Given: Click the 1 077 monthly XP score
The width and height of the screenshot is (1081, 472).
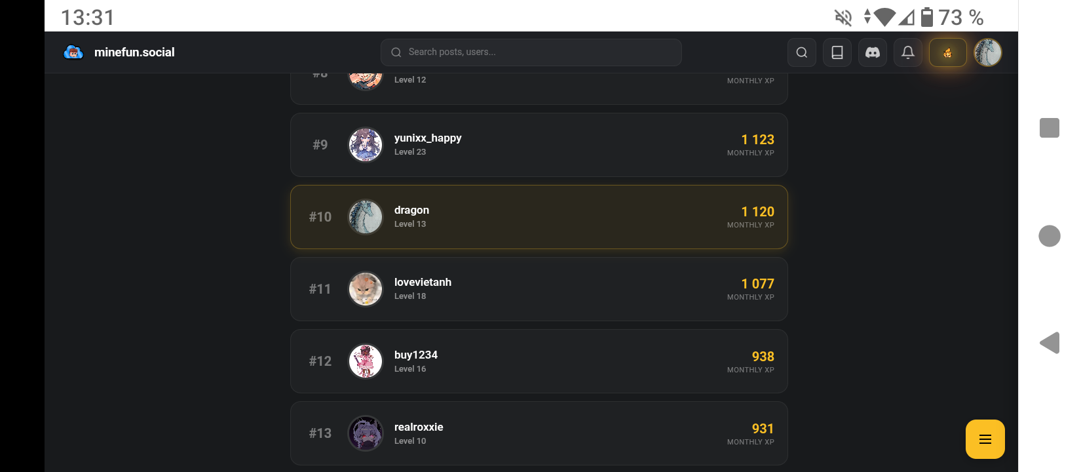Looking at the screenshot, I should [x=757, y=284].
